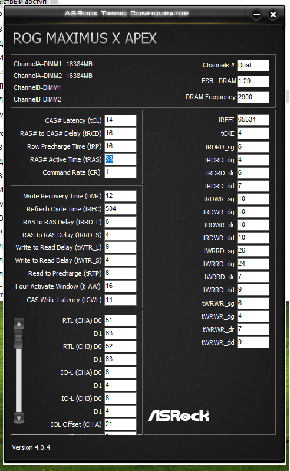Select the tWRWR_dd value field
The image size is (290, 471).
[253, 342]
